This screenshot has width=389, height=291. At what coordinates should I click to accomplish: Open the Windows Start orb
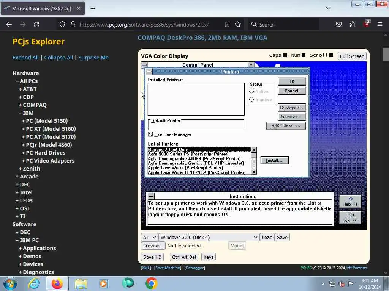10,283
